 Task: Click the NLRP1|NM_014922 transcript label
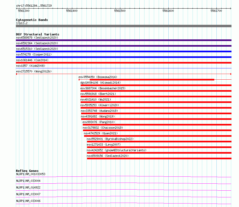[x=28, y=187]
